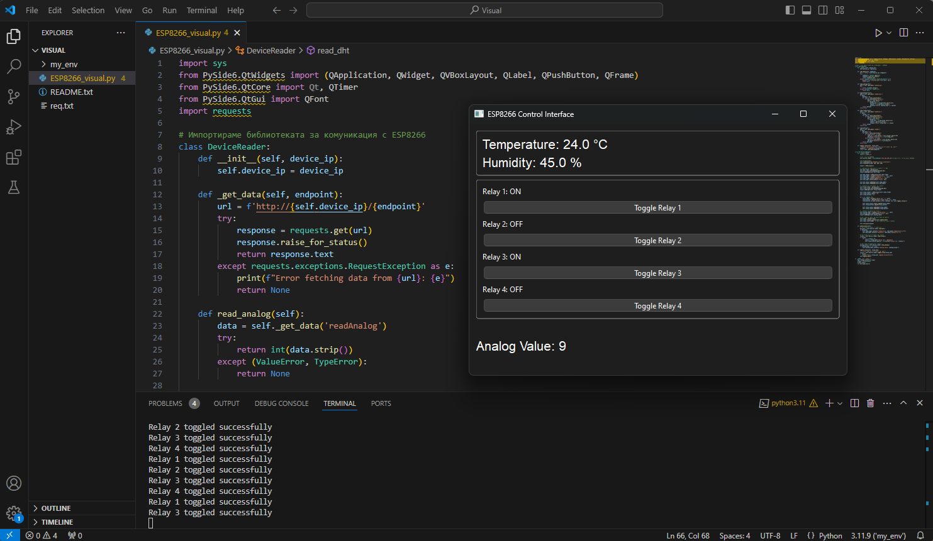Viewport: 933px width, 541px height.
Task: Open Customize Layout options
Action: tap(839, 10)
